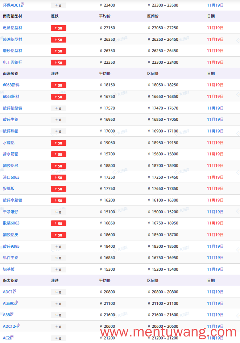Open the ADC12-F link
This screenshot has width=240, height=343.
click(x=10, y=326)
